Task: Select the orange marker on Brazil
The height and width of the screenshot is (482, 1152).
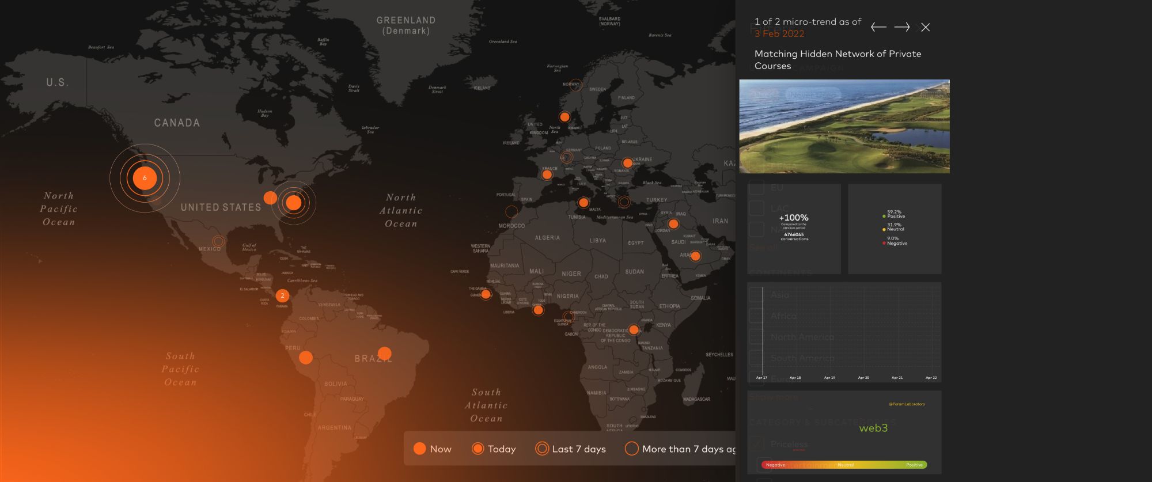Action: tap(384, 353)
